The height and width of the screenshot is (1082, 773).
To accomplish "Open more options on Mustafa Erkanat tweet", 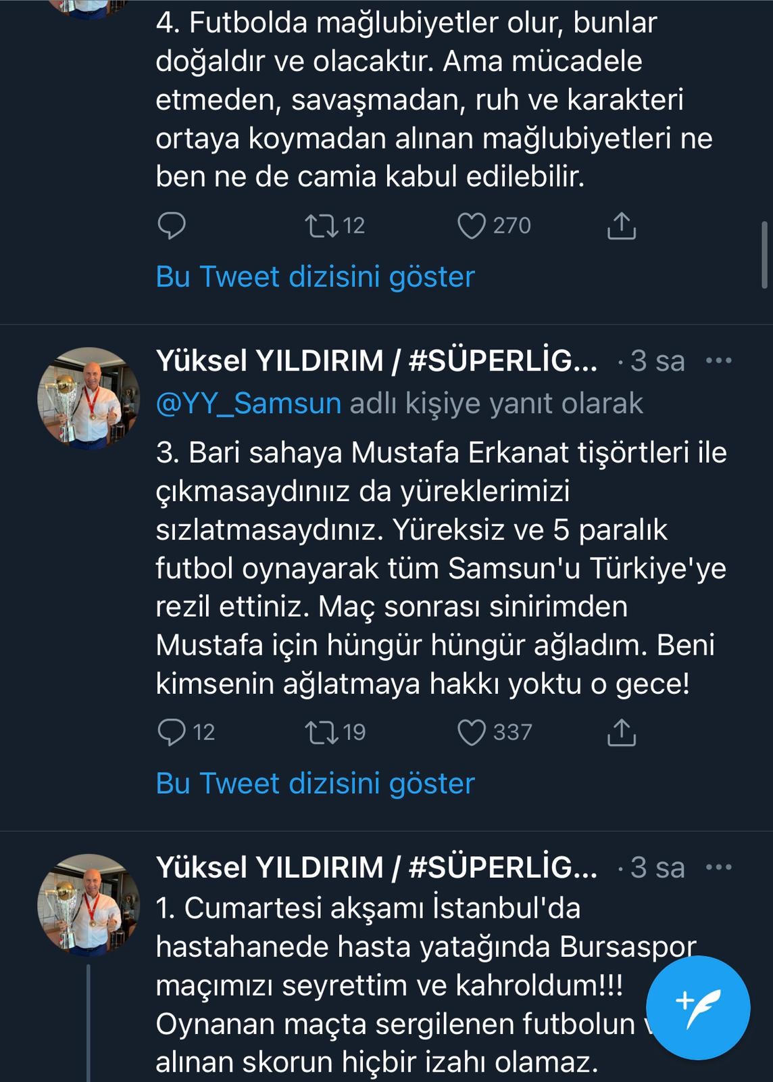I will tap(718, 360).
